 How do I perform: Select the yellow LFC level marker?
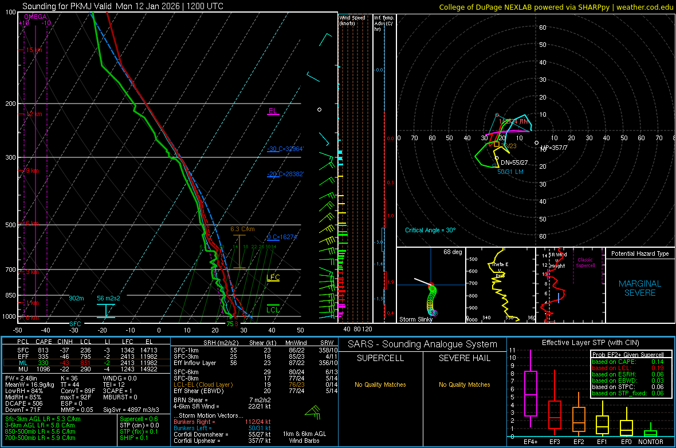tap(273, 277)
